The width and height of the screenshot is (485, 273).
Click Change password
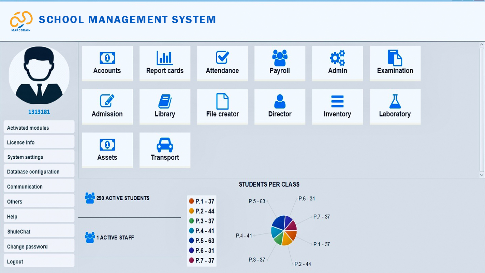pos(39,246)
